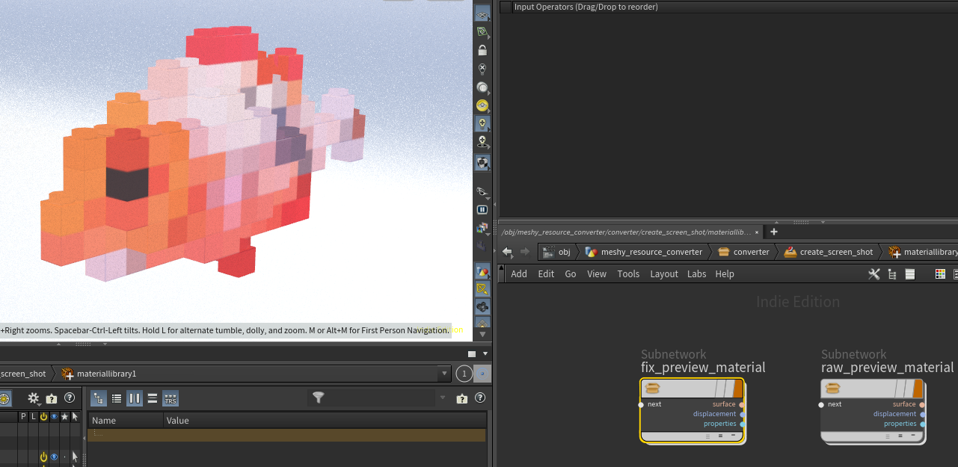This screenshot has height=467, width=958.
Task: Click the Input Operators checkbox
Action: point(506,7)
